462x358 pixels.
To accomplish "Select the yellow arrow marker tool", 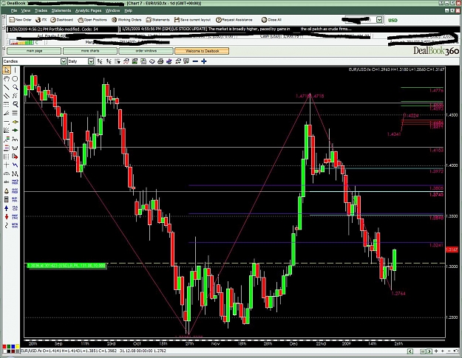I will [15, 122].
